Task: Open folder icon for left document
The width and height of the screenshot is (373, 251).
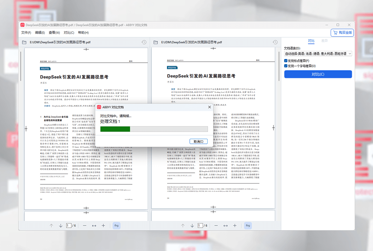Action: (x=24, y=42)
